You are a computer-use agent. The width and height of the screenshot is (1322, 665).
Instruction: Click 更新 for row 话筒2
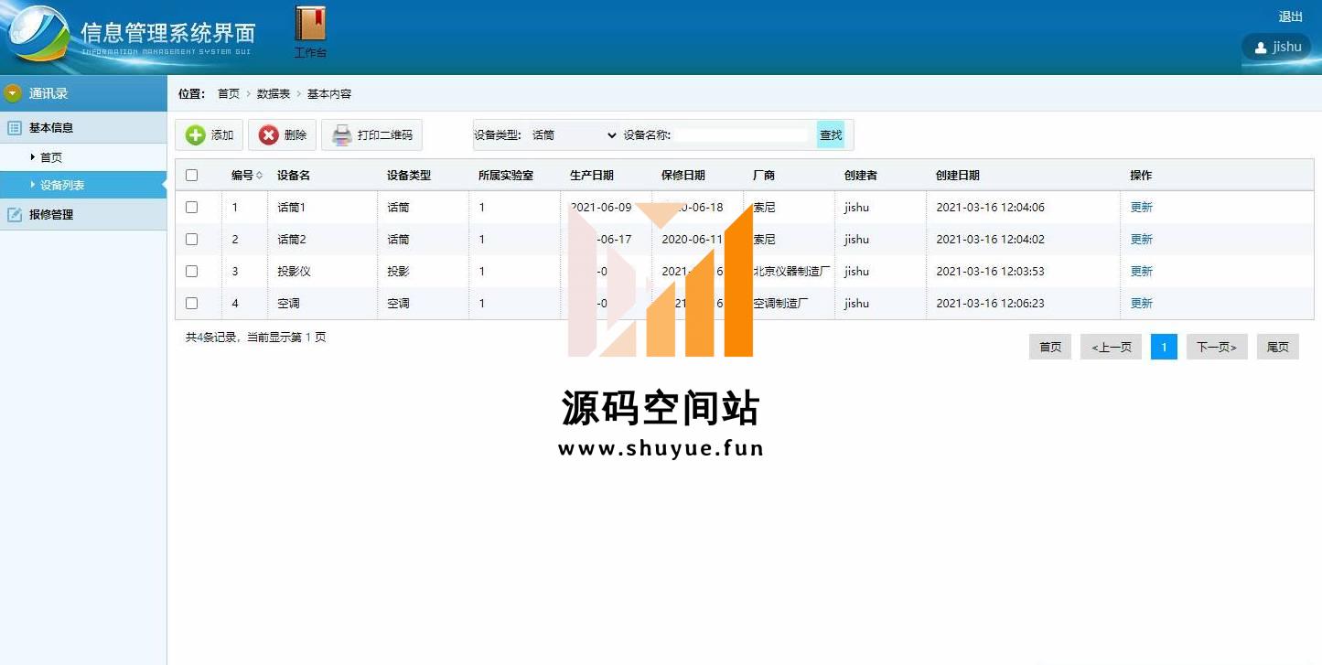[x=1142, y=240]
